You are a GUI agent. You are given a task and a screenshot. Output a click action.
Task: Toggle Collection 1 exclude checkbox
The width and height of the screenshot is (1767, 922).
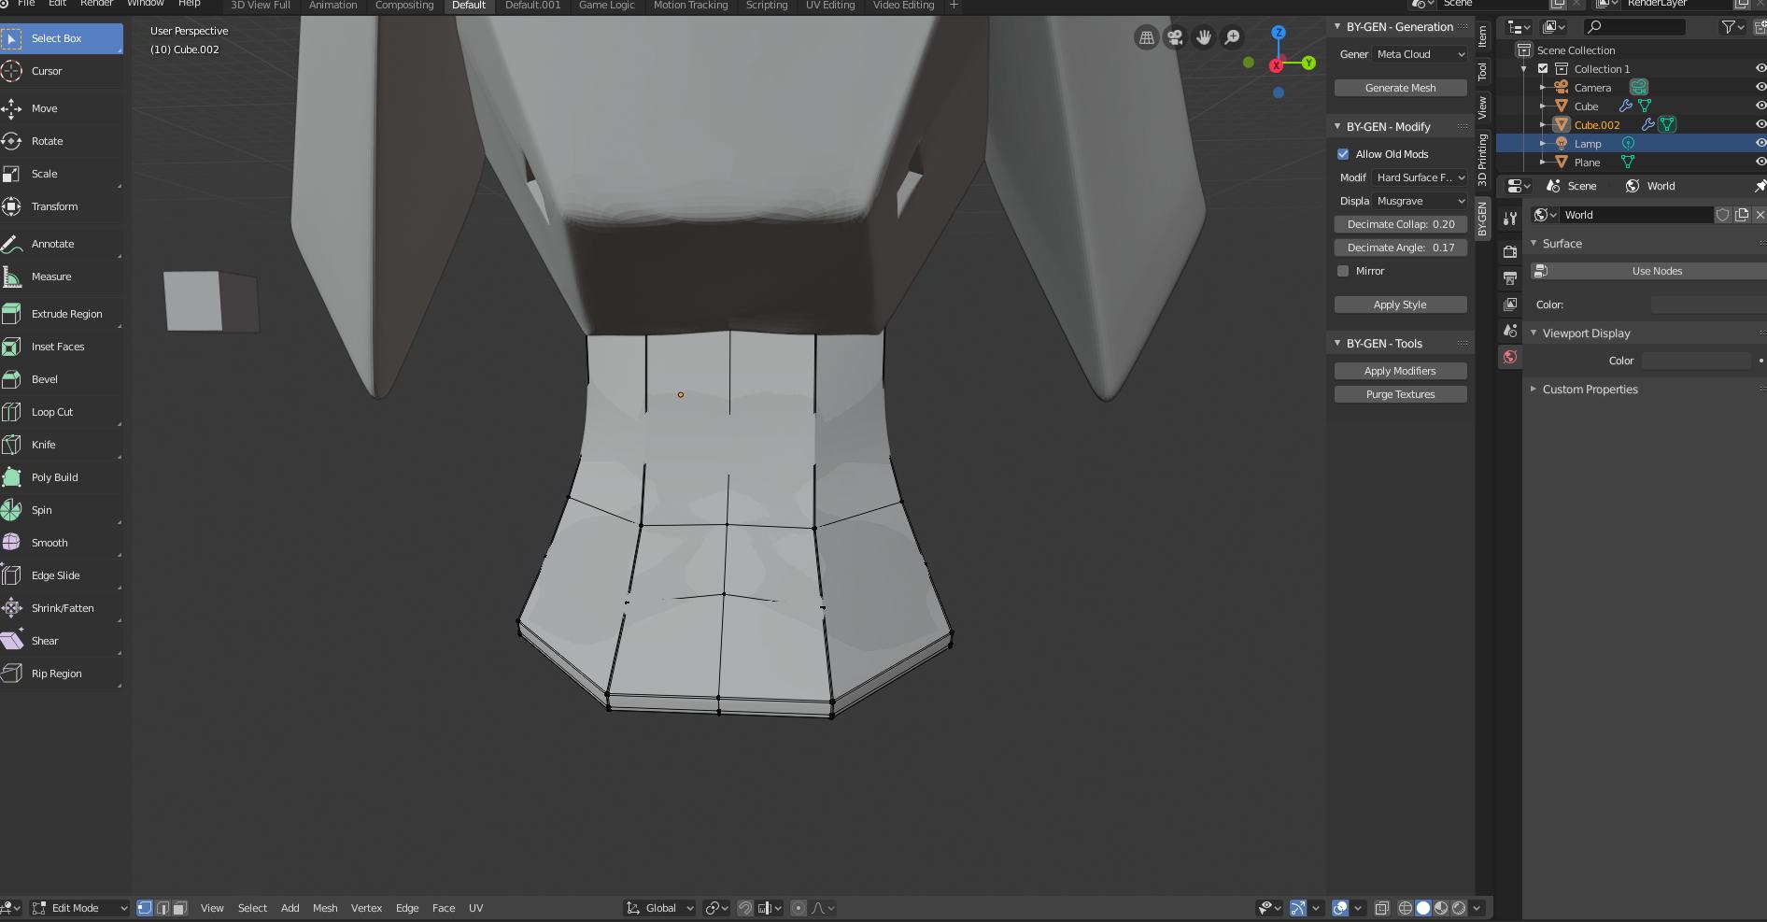[1543, 69]
